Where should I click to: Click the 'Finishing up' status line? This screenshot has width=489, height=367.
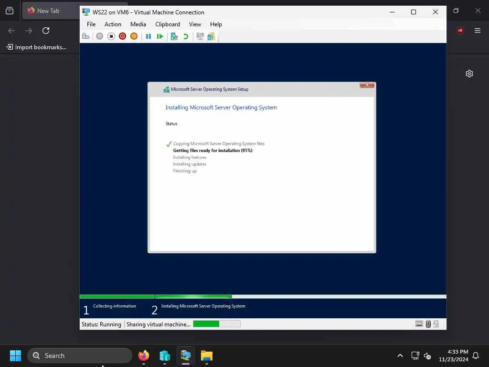click(185, 171)
